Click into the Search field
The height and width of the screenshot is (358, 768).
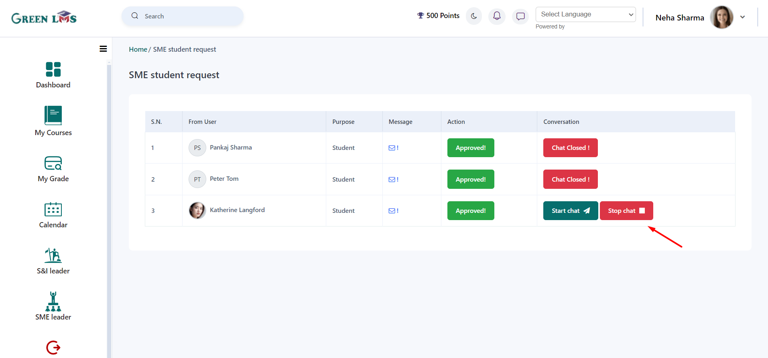(183, 16)
